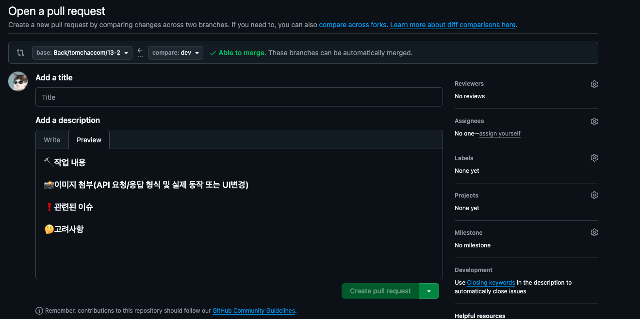Screen dimensions: 640x319
Task: Select the Preview tab
Action: click(89, 140)
